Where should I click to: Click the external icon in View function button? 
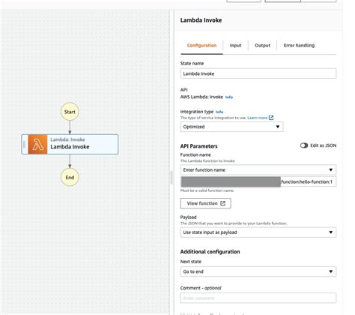click(x=222, y=203)
